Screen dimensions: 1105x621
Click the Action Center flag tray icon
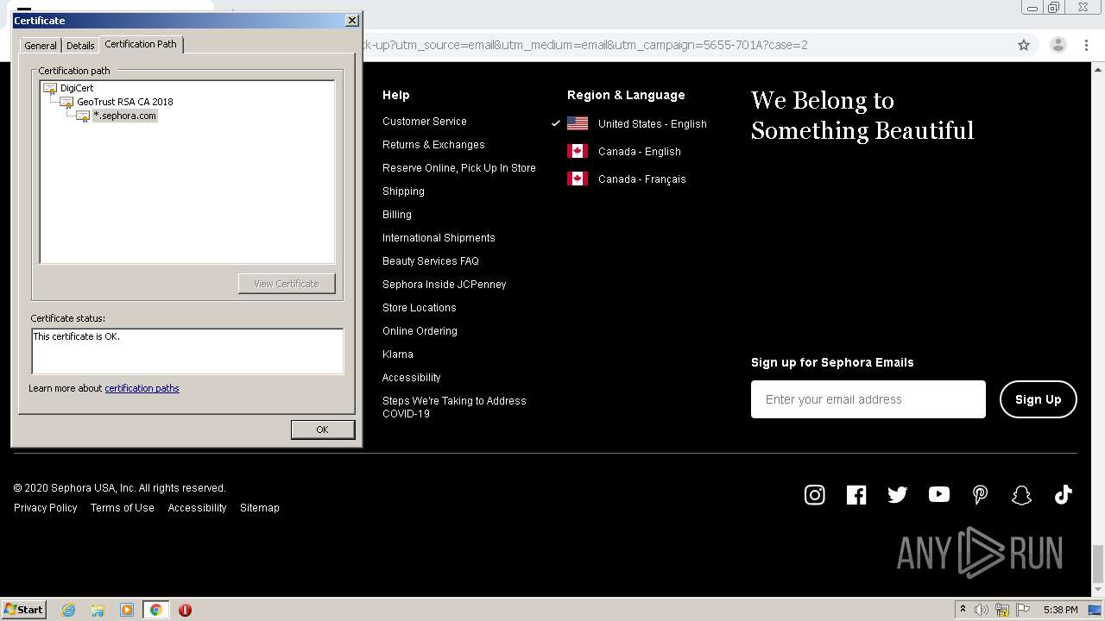(x=1023, y=610)
